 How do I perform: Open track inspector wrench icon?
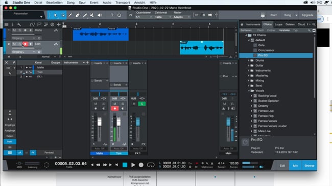(x=19, y=24)
